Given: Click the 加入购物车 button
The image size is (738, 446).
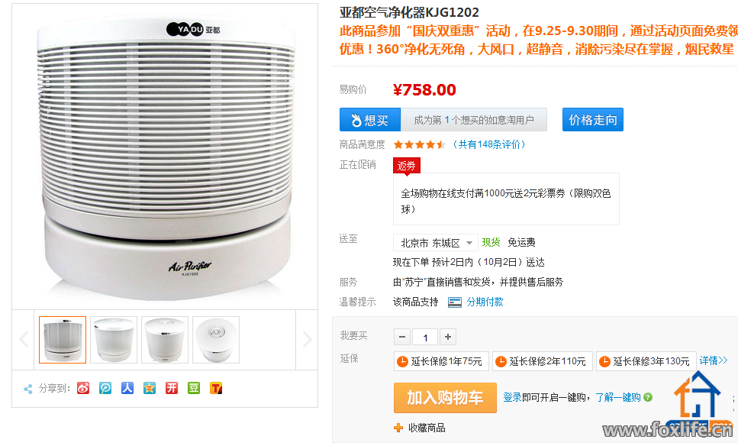Looking at the screenshot, I should click(444, 398).
